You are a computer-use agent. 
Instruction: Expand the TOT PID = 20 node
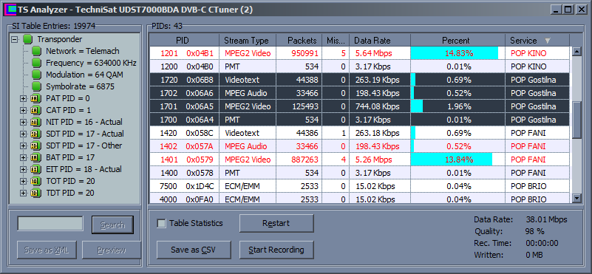(24, 181)
